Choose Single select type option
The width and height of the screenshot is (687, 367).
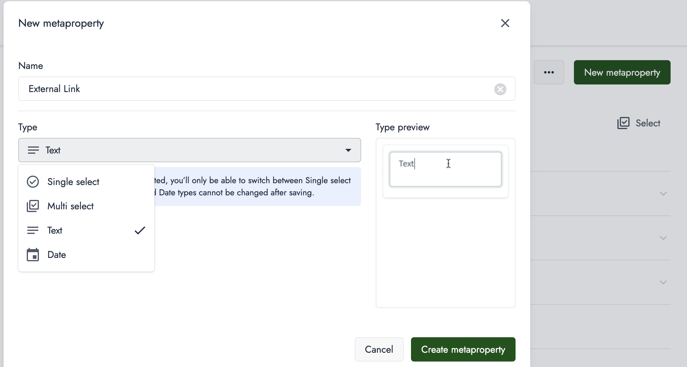click(86, 182)
